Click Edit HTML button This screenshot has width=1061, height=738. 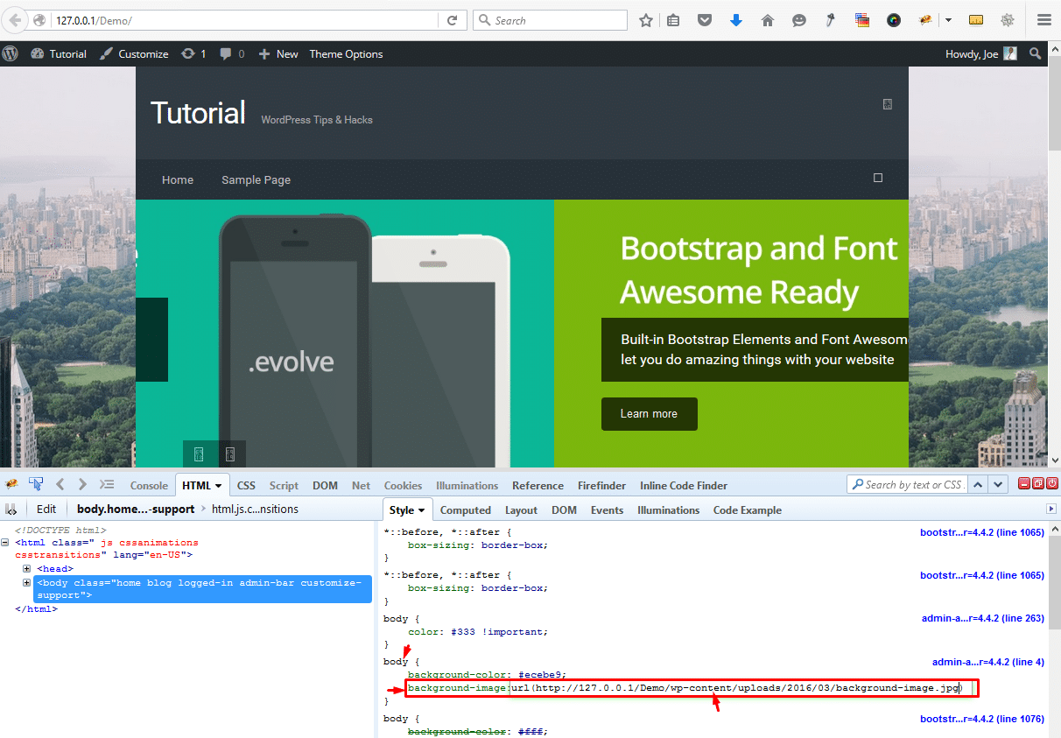[46, 510]
